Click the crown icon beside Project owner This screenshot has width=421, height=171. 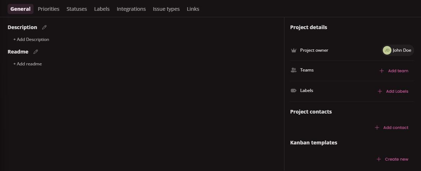point(293,50)
